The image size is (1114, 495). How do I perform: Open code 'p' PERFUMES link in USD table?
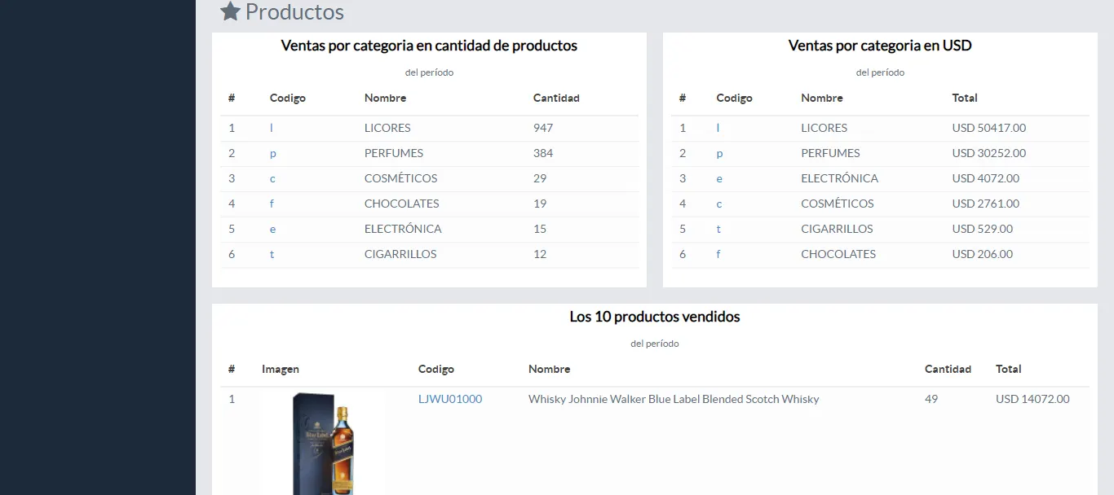(719, 153)
